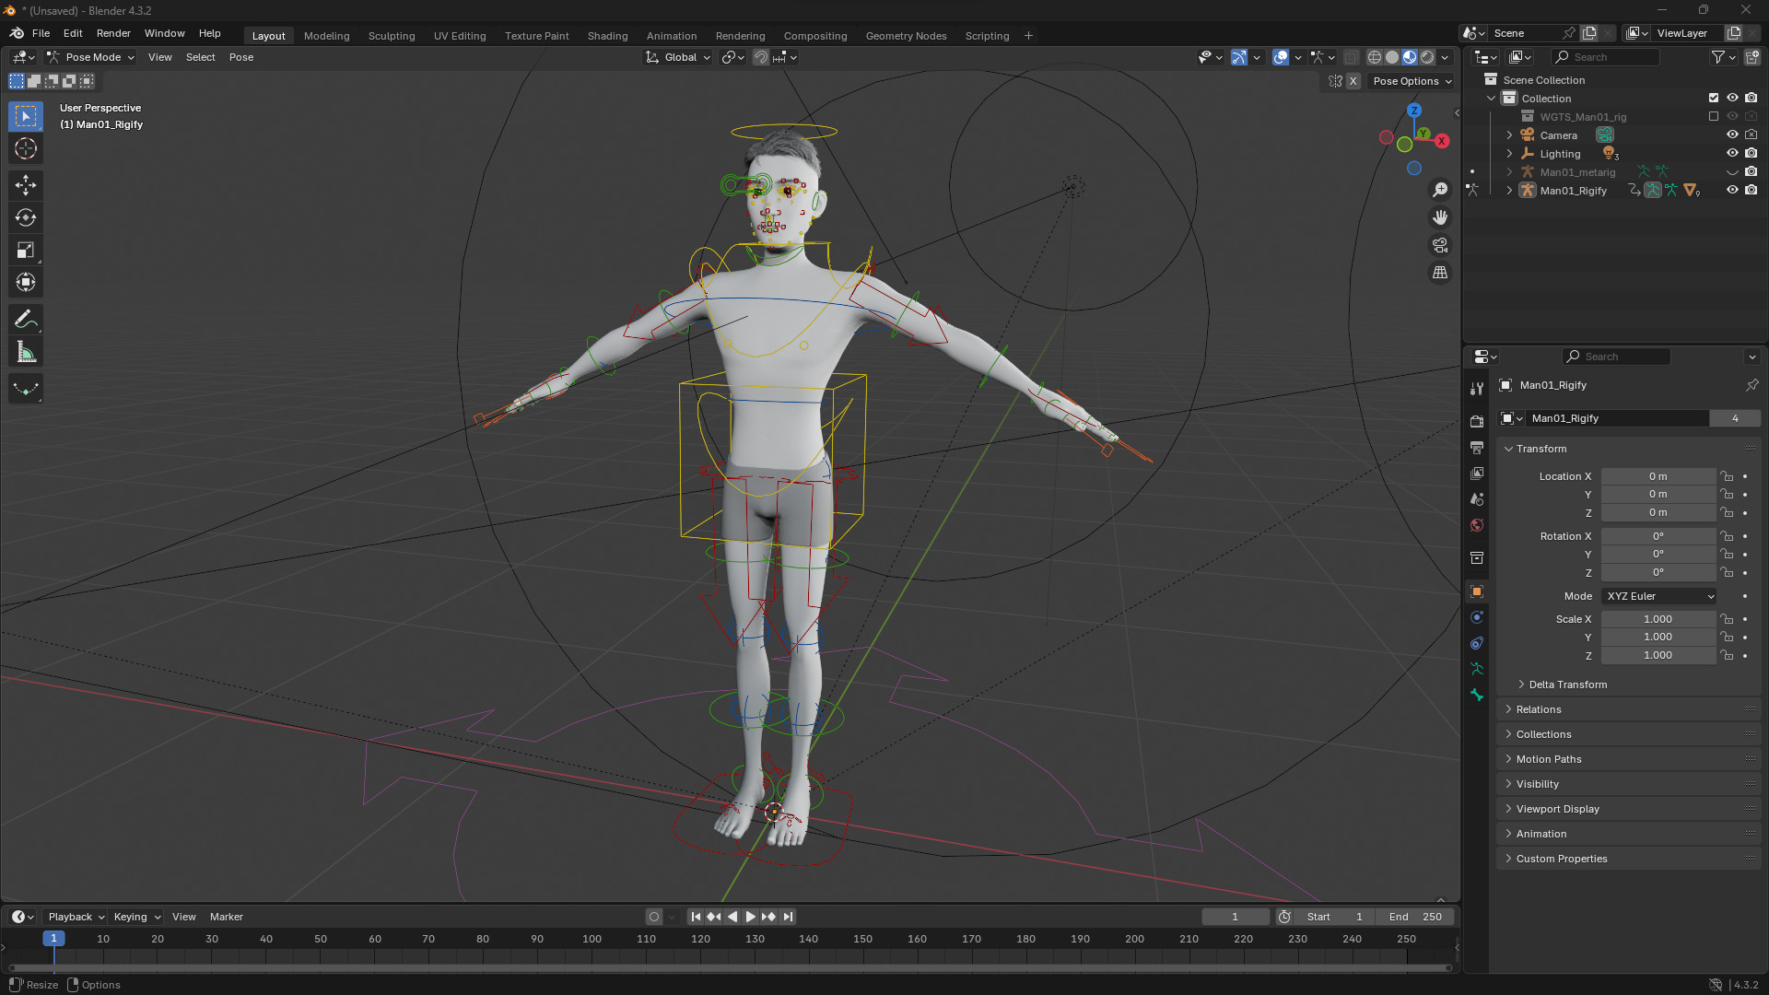
Task: Expand the Camera collection in outliner
Action: [1509, 135]
